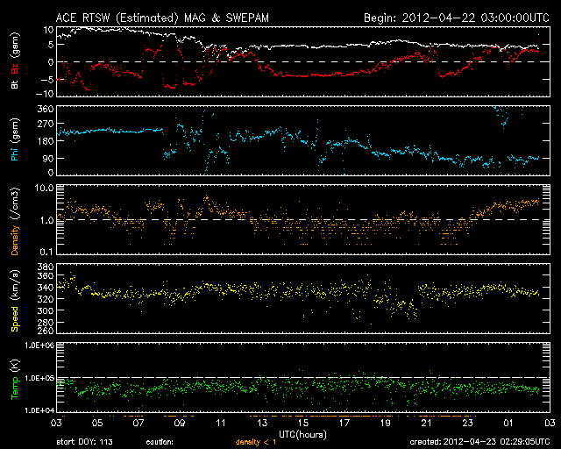Viewport: 561px width, 449px height.
Task: Select the -10 tick on Bt Bz axis
Action: (45, 94)
